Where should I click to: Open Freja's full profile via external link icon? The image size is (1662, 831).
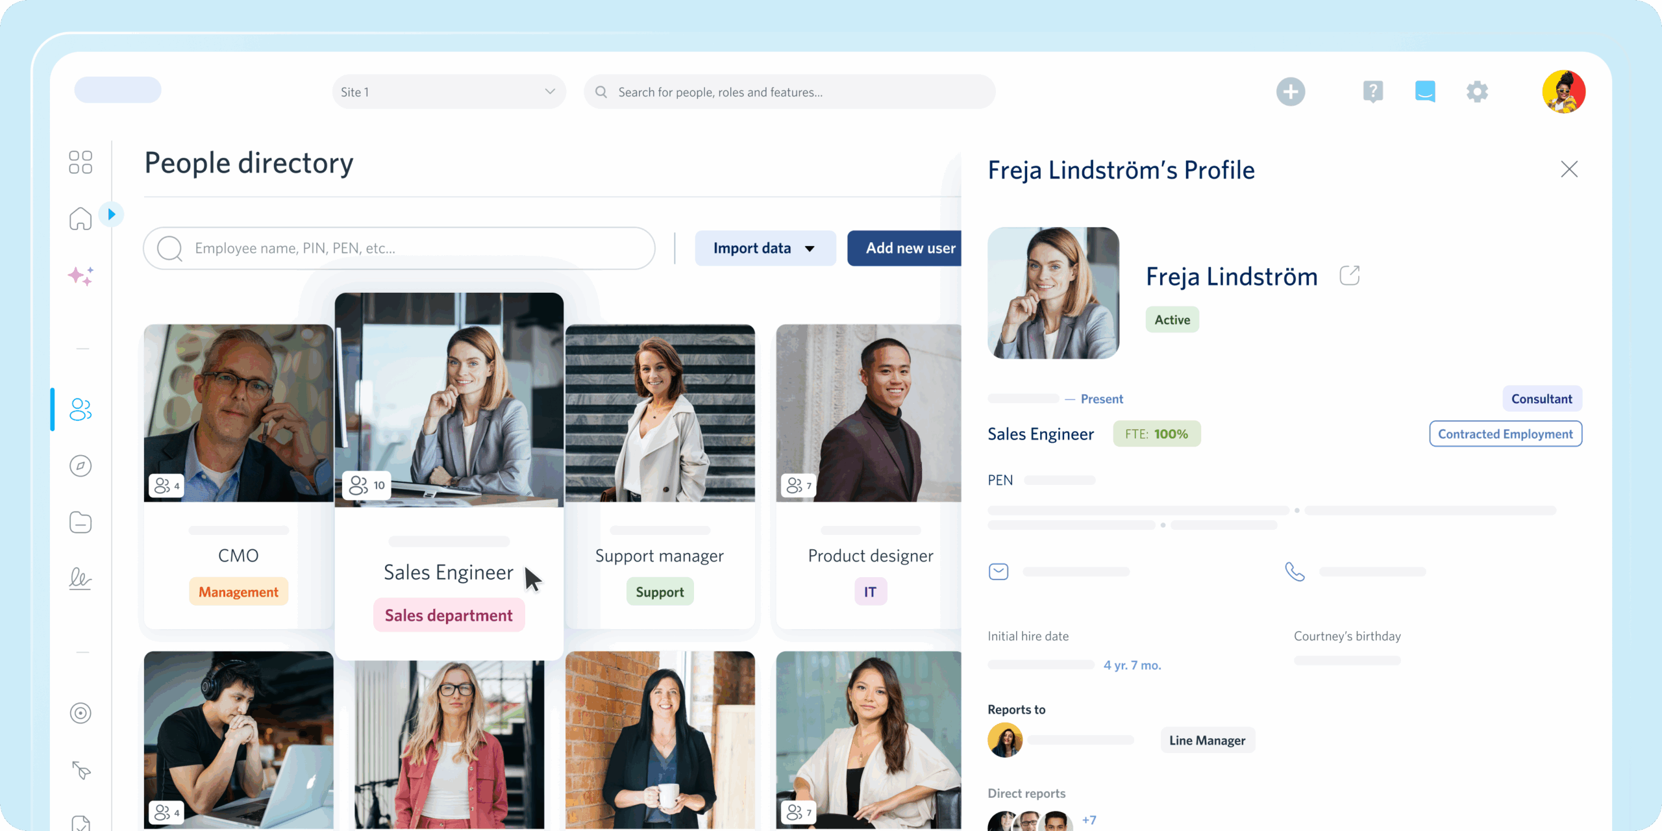tap(1350, 276)
